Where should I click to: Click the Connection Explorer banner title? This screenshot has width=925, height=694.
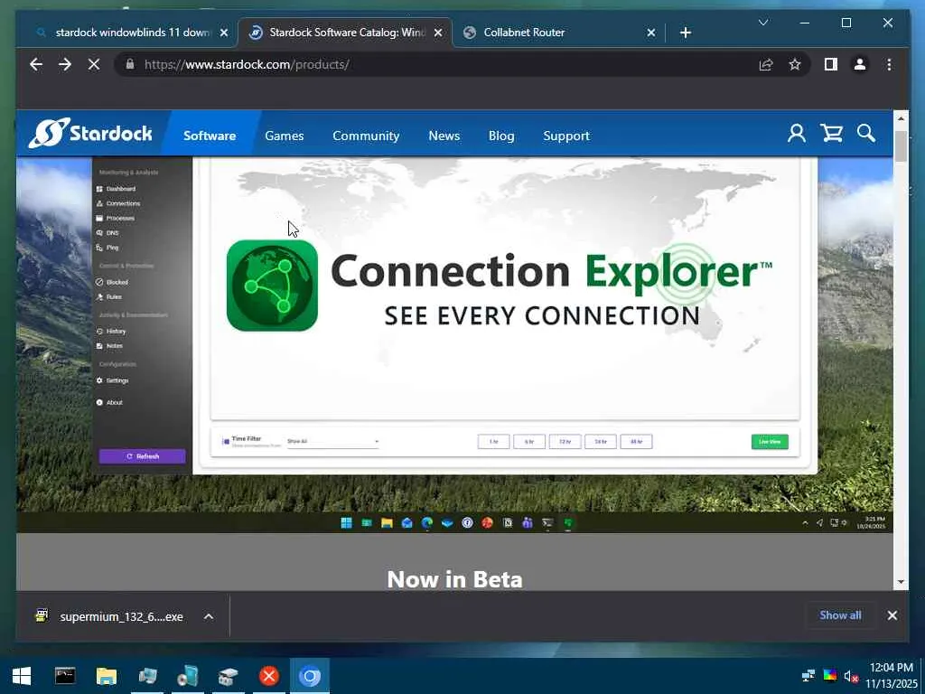coord(551,272)
